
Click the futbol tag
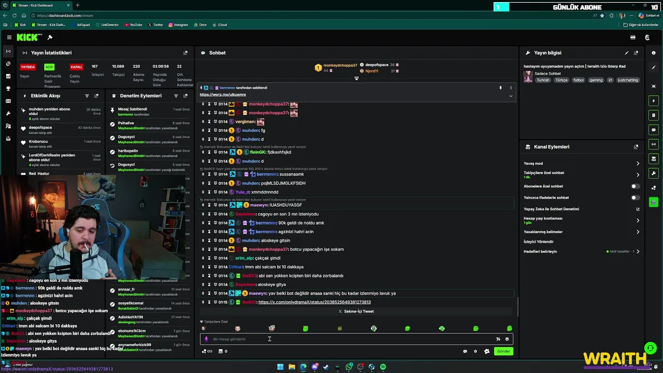pos(579,80)
